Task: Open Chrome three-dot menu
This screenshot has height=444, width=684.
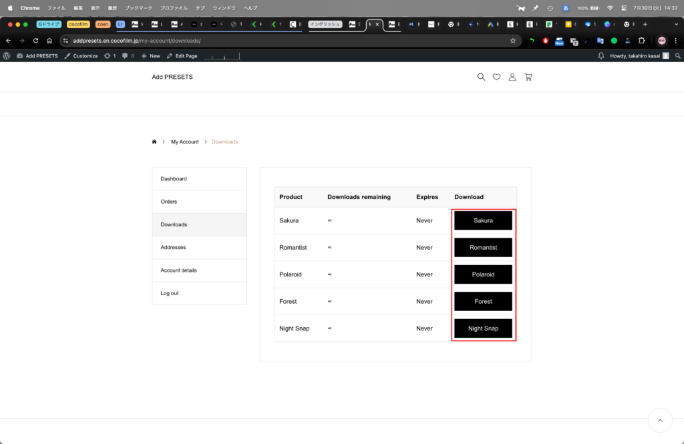Action: tap(676, 41)
